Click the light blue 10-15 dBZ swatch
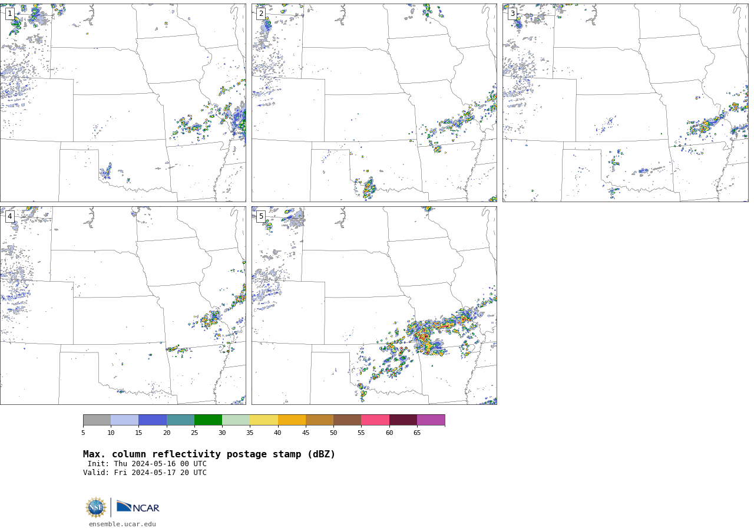 [125, 420]
